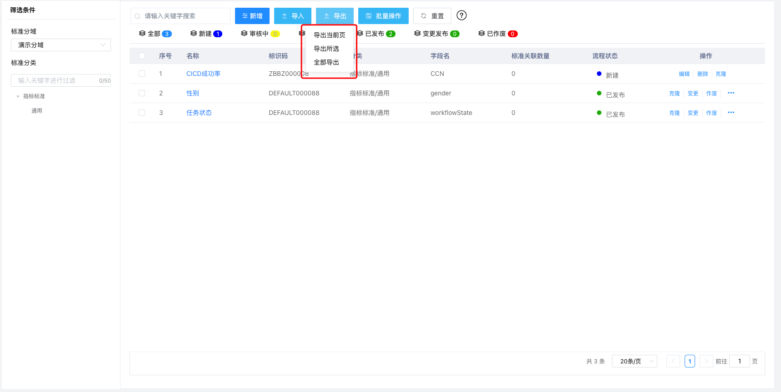Switch to the 审核中 status tab
Screen dimensions: 781x392
260,34
